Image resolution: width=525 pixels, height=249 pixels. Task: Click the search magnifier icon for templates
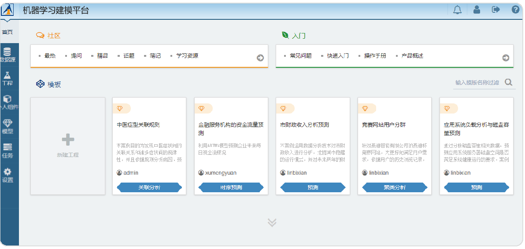tap(509, 82)
